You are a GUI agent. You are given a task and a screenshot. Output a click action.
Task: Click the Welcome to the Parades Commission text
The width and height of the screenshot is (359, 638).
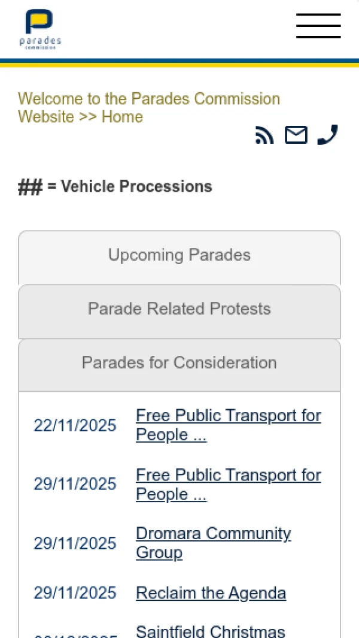[149, 99]
